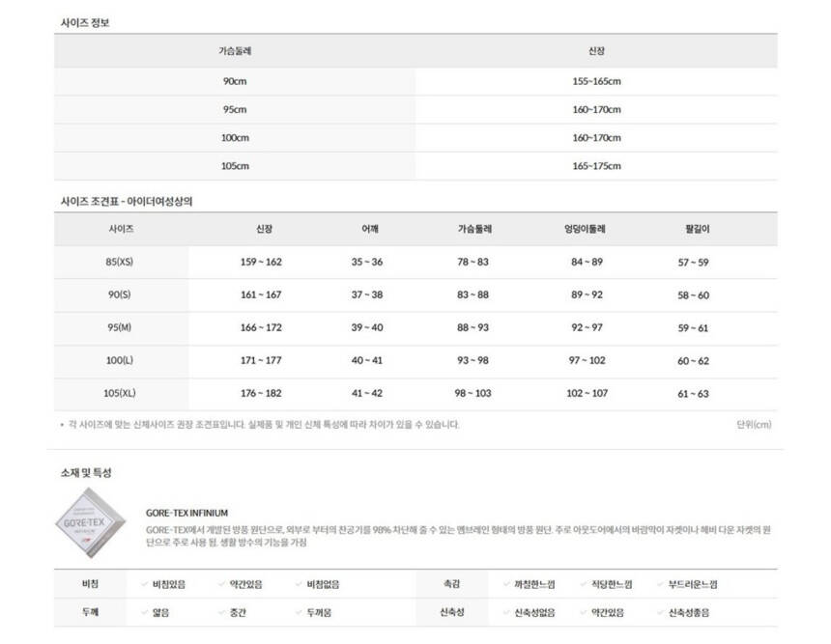Select 약간있음 in the 비침 row

pyautogui.click(x=245, y=584)
